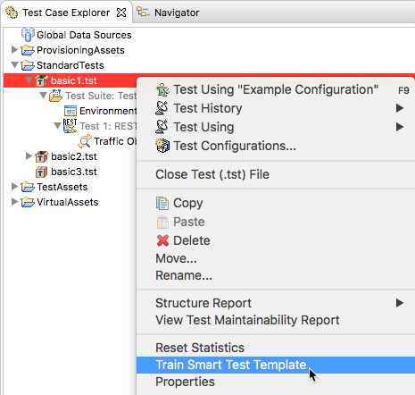
Task: Click the Global Data Sources database icon
Action: (x=28, y=35)
